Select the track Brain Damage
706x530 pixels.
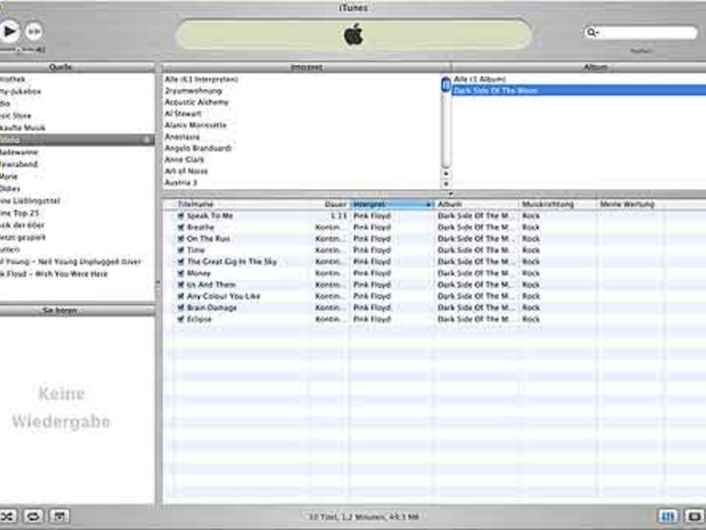coord(212,308)
